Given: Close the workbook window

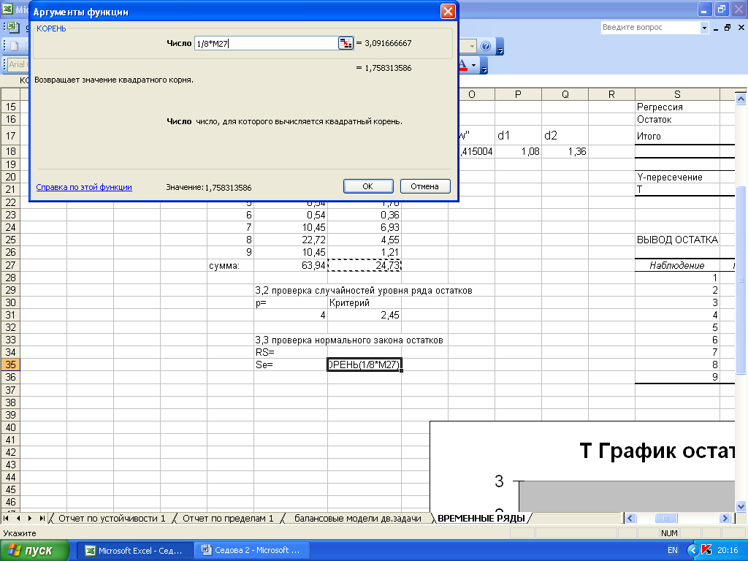Looking at the screenshot, I should (x=741, y=28).
